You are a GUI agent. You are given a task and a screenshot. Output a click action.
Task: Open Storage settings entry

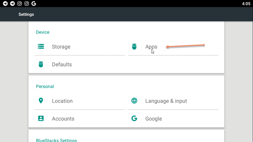(80, 47)
